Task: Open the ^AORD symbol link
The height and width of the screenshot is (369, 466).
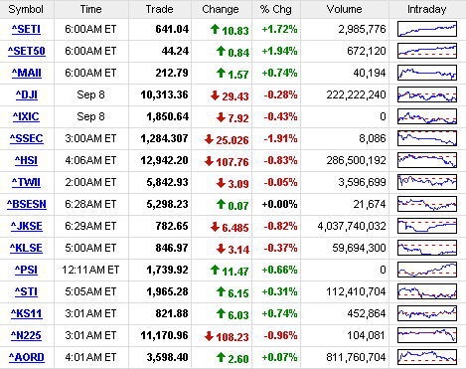Action: pyautogui.click(x=27, y=357)
